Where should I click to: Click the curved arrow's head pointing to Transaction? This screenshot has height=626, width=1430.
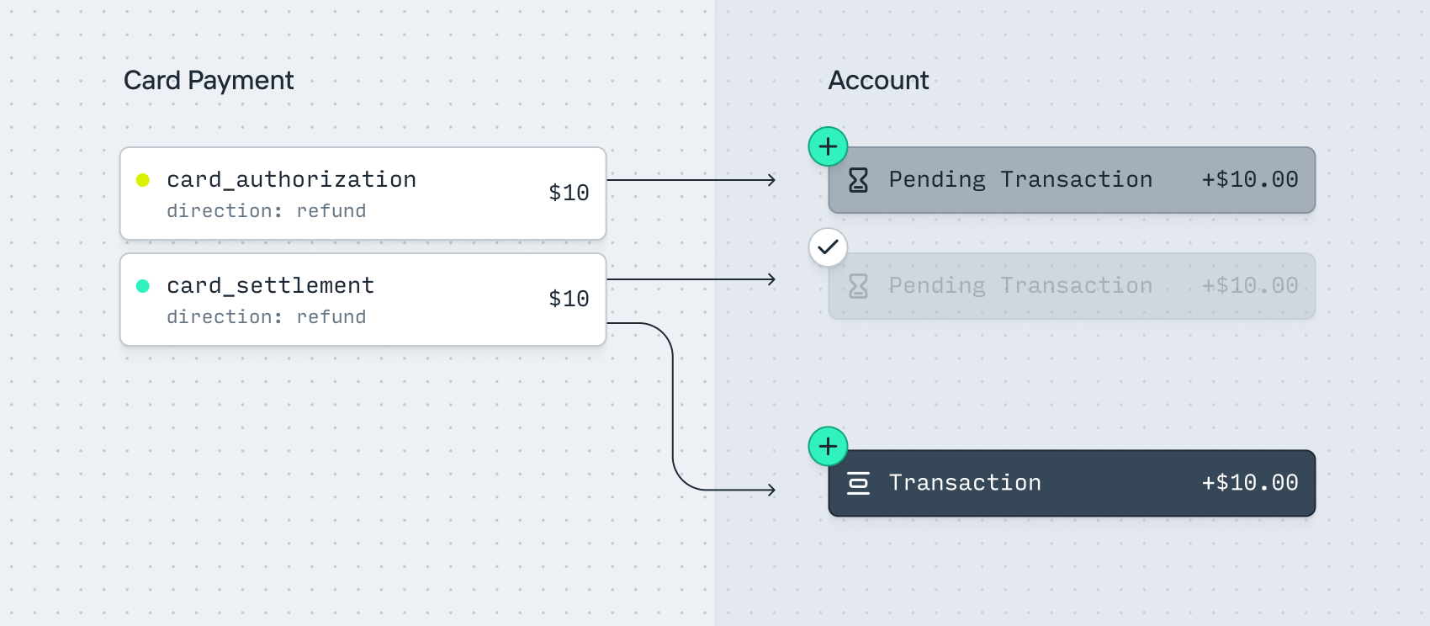click(771, 490)
